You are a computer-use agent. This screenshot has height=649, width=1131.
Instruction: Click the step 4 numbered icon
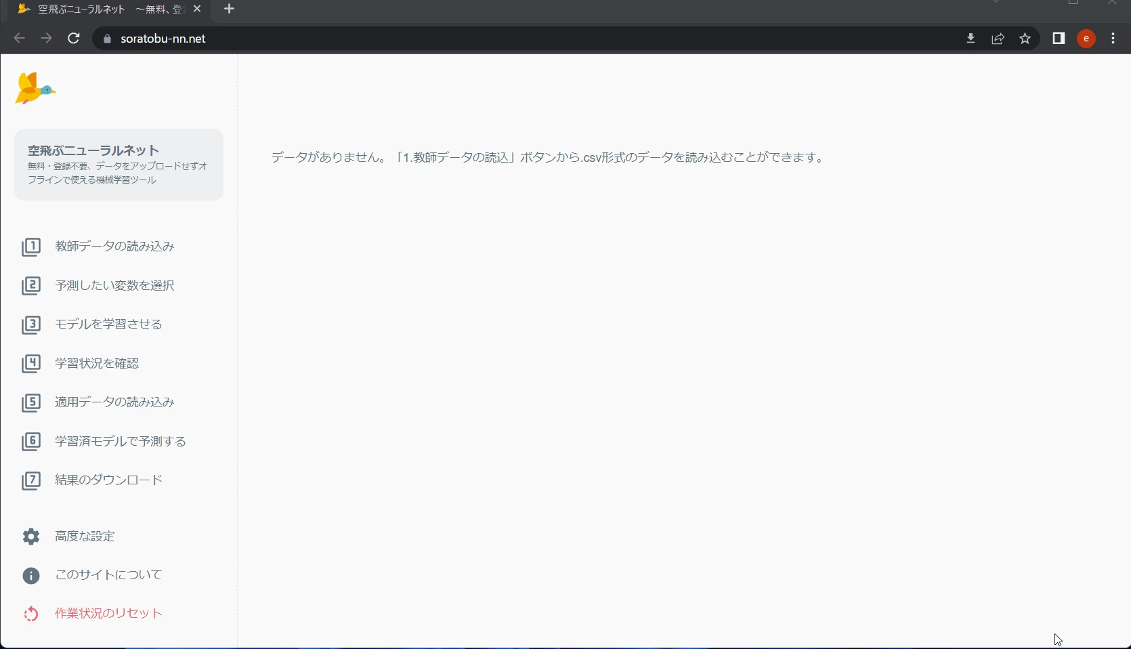point(31,363)
